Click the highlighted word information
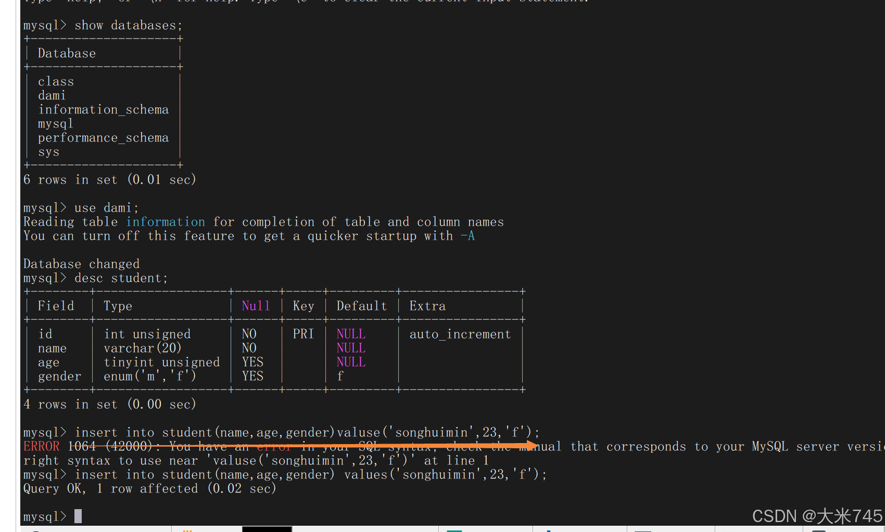This screenshot has width=885, height=532. tap(165, 222)
